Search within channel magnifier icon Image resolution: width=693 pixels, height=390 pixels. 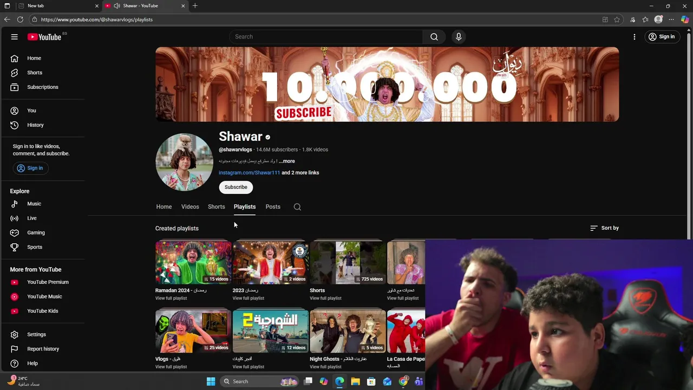click(x=297, y=207)
